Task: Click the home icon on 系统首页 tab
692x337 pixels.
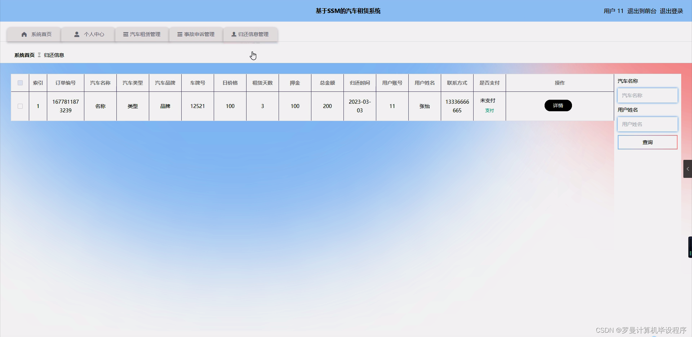Action: tap(24, 34)
